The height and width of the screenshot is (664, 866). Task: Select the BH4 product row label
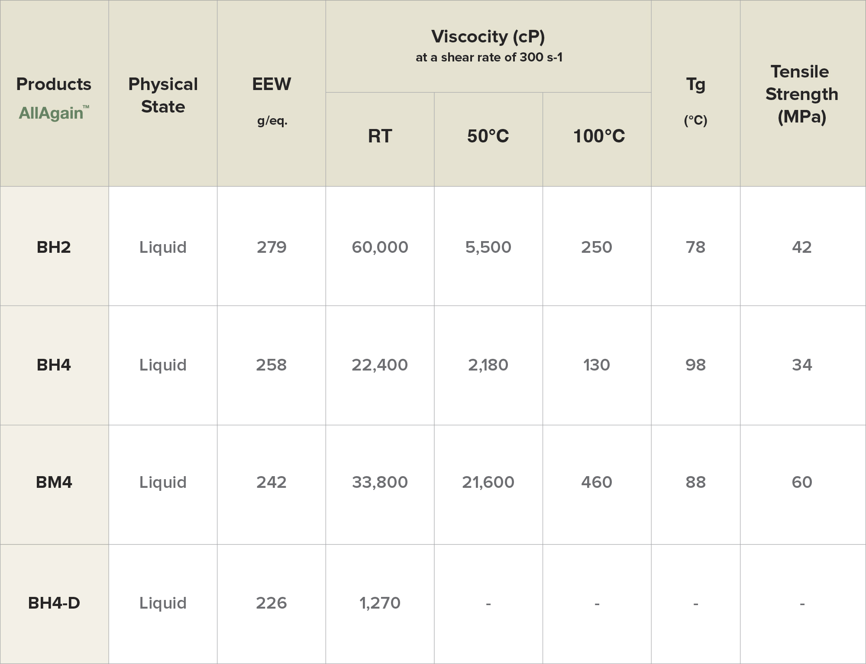54,365
